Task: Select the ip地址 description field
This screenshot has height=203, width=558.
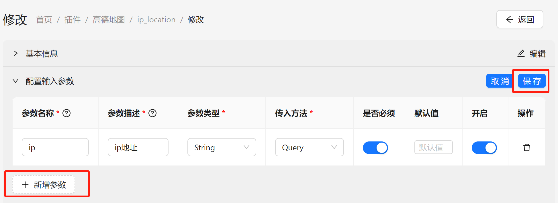Action: (x=138, y=147)
